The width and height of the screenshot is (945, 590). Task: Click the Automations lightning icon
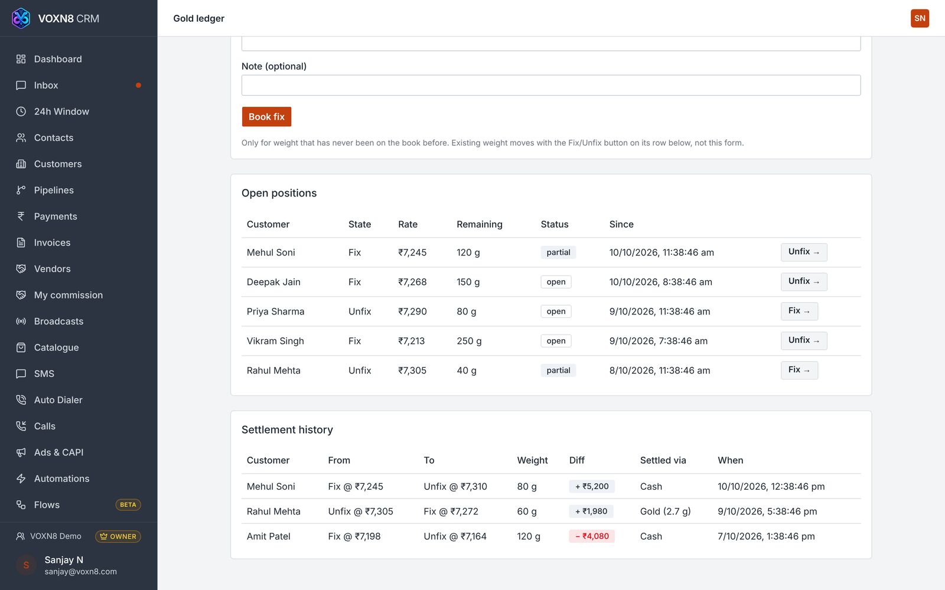coord(21,478)
